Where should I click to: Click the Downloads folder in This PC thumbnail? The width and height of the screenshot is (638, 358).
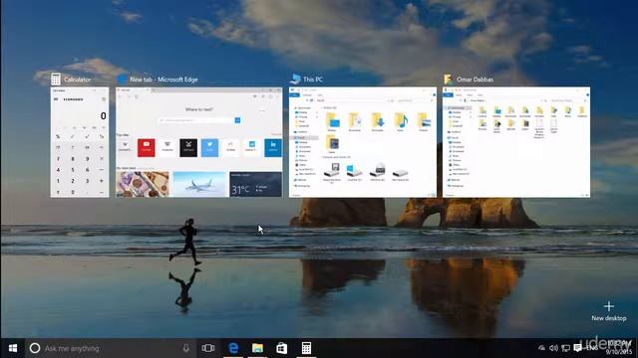point(378,121)
